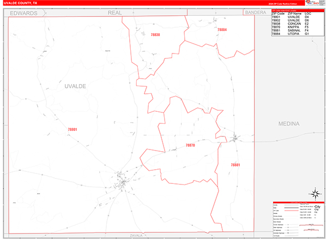Select the 78881 row in ZIP index

[298, 30]
